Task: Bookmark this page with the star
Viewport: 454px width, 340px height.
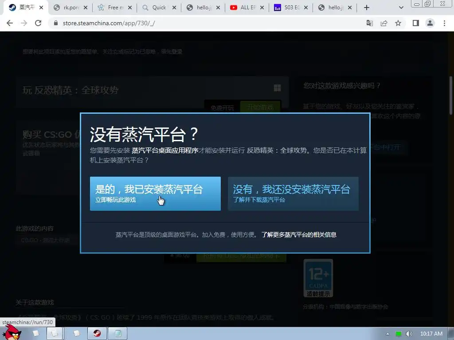Action: coord(398,23)
